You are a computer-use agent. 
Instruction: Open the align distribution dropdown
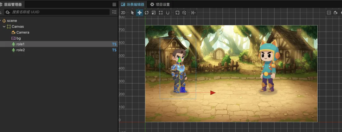tap(193, 13)
